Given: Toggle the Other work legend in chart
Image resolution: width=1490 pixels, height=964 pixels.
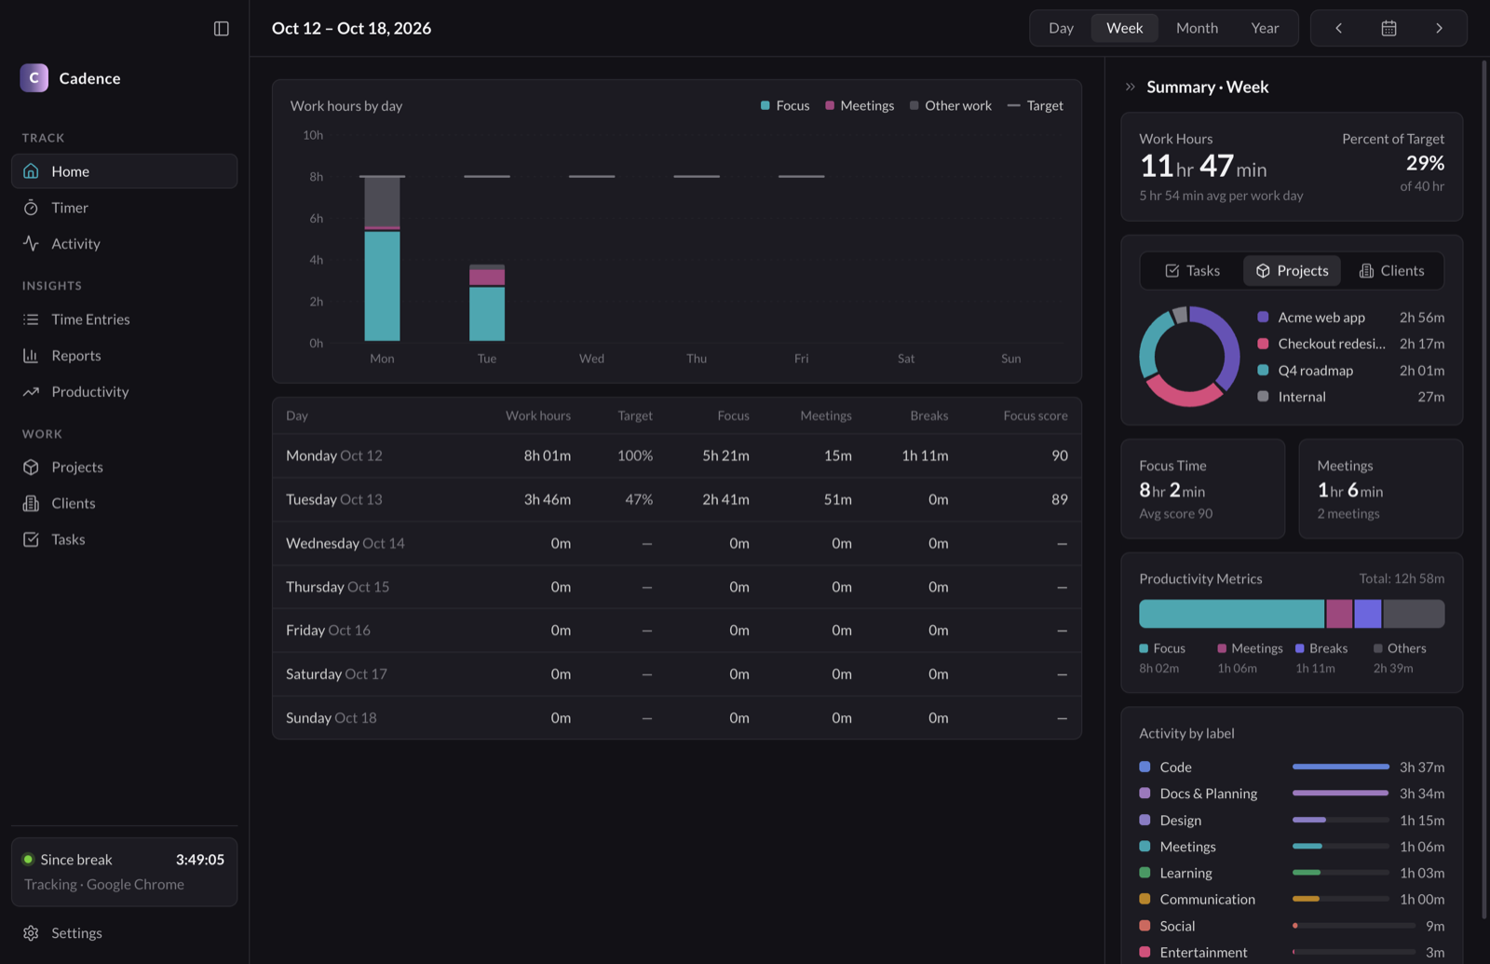Looking at the screenshot, I should click(951, 106).
